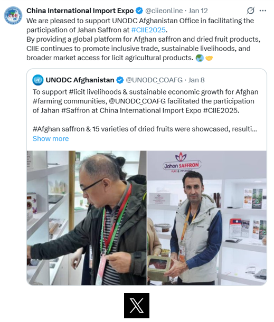Screen dimensions: 274x322
Task: Open photo of man holding saffron box
Action: click(x=207, y=218)
